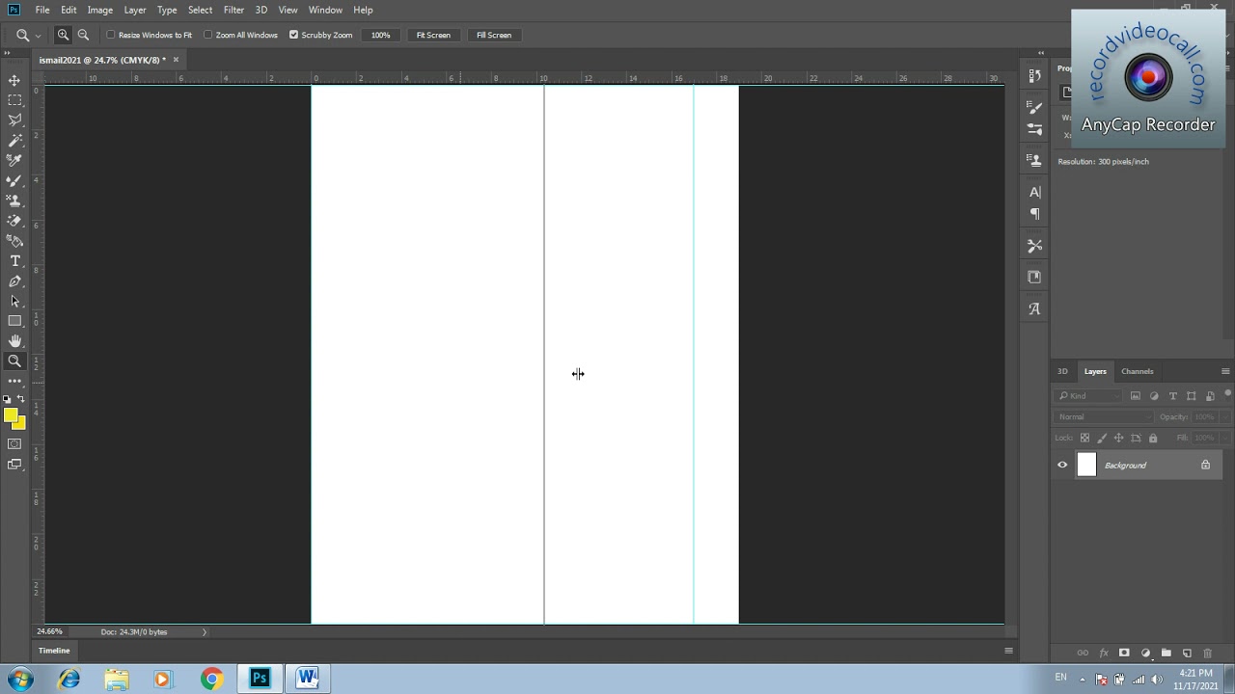Create a new group folder
This screenshot has height=694, width=1235.
pos(1166,653)
